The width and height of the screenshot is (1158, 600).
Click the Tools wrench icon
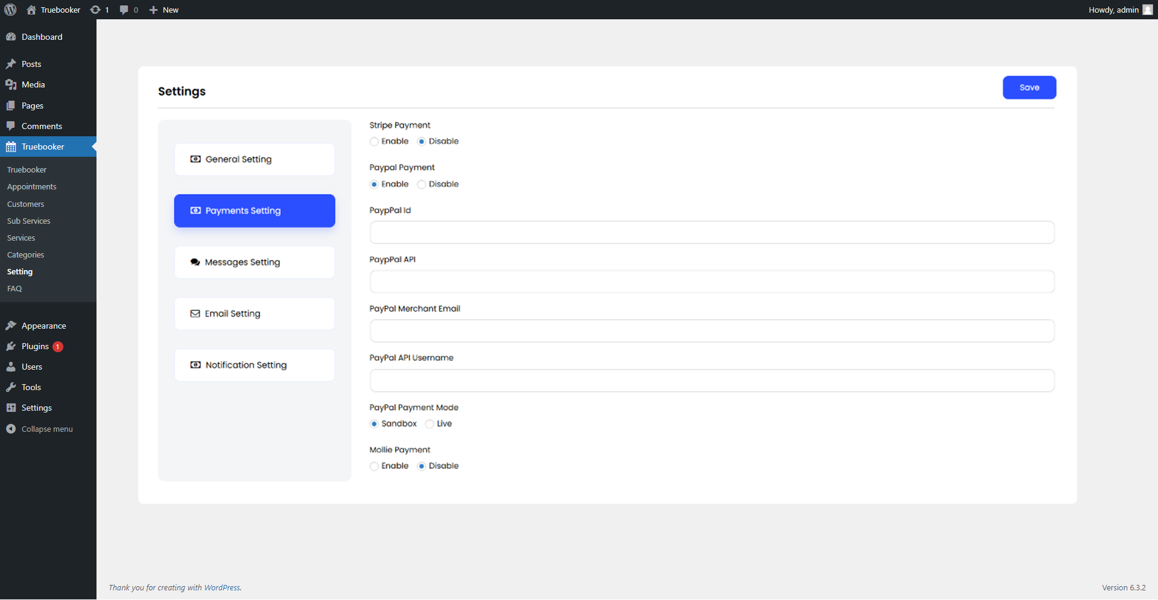pyautogui.click(x=11, y=387)
